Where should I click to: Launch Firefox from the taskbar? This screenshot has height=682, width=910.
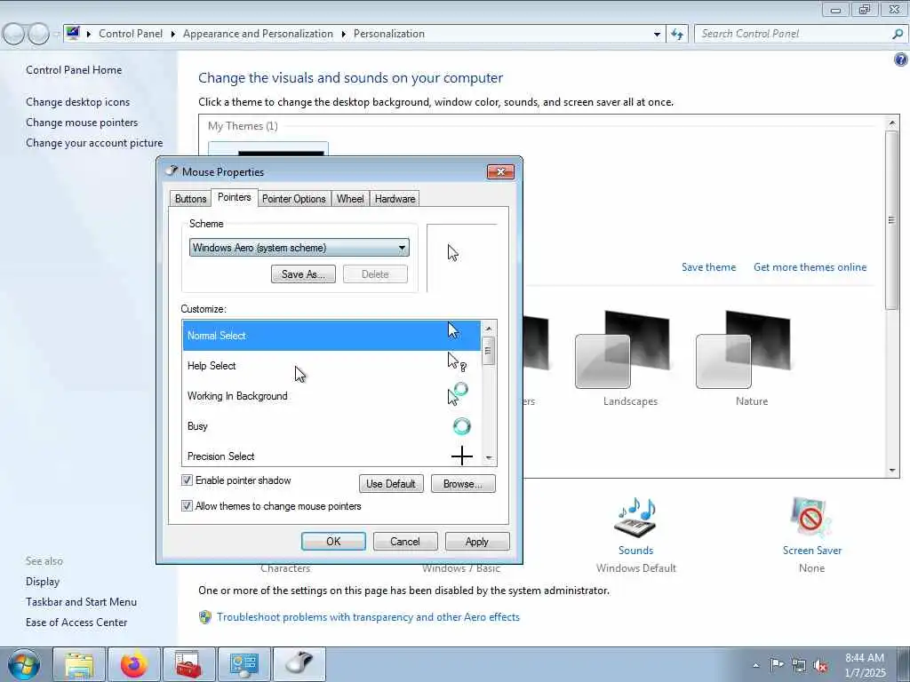134,664
